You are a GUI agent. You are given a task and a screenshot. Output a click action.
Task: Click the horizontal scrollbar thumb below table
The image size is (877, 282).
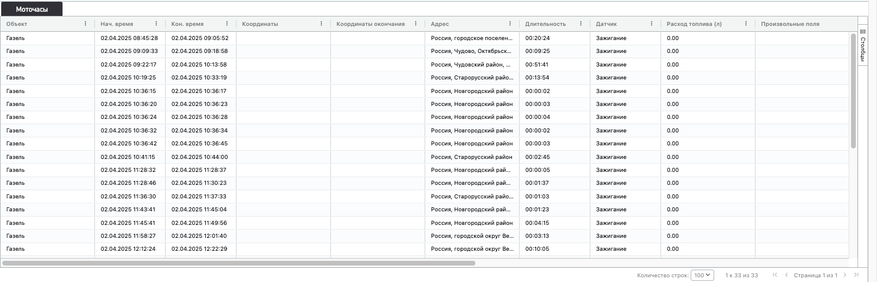point(239,263)
